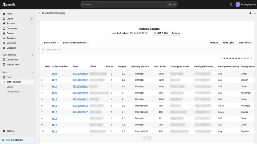Viewport: 257px width, 144px height.
Task: Open the Last 7 days date picker
Action: [161, 33]
